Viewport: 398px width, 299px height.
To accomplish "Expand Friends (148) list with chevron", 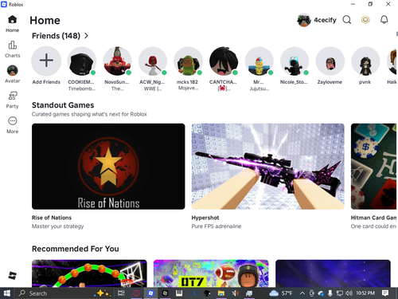I will (x=86, y=36).
